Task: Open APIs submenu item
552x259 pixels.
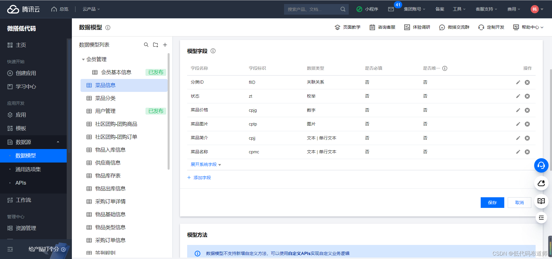Action: point(33,183)
